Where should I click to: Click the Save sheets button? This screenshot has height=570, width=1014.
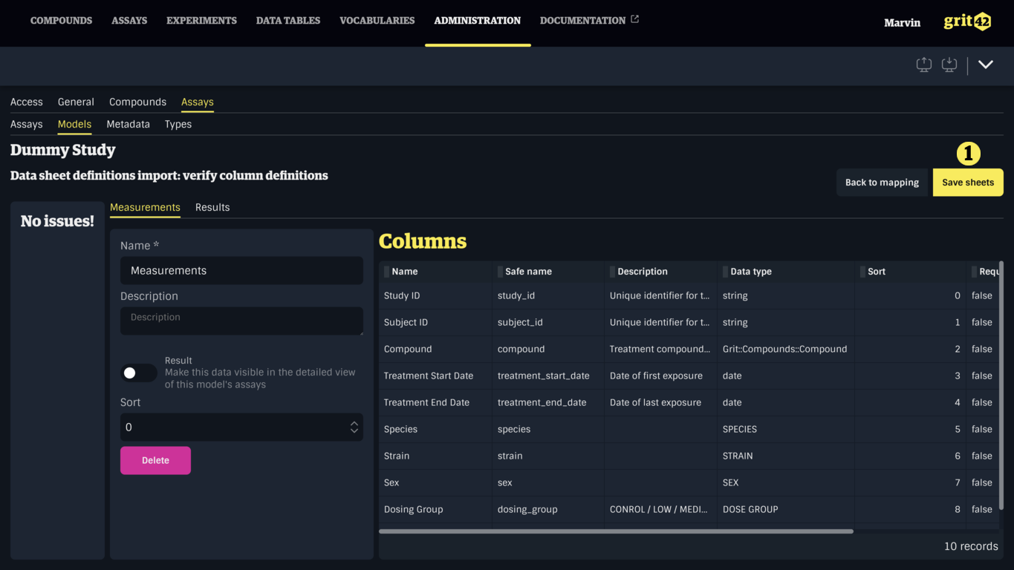point(967,183)
